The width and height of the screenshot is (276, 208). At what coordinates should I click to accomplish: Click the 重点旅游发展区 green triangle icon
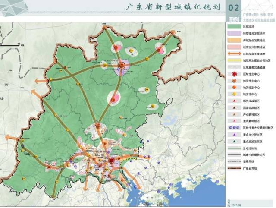point(234,141)
